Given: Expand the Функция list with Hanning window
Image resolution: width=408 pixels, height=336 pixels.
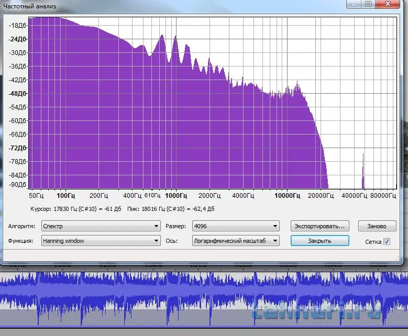Looking at the screenshot, I should [101, 241].
